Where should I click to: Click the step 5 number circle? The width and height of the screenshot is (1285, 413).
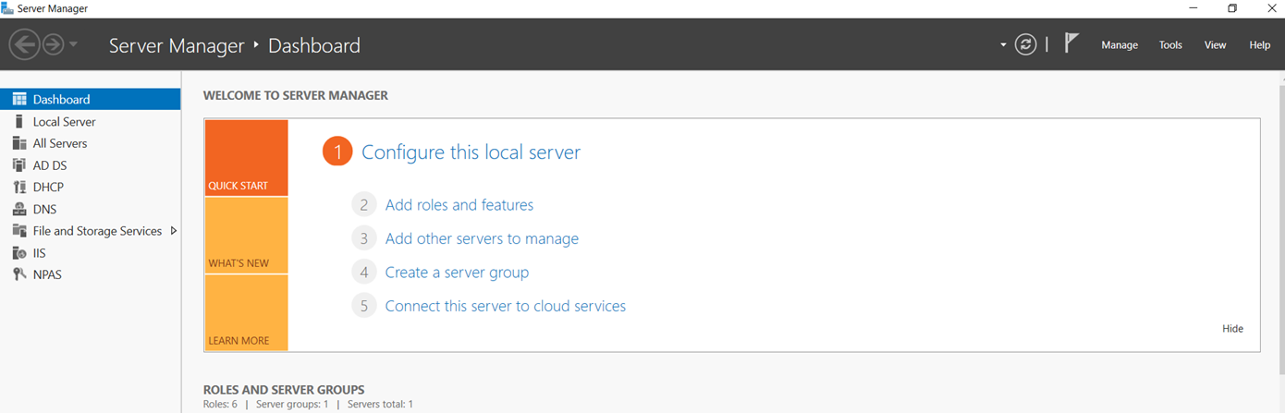[364, 306]
